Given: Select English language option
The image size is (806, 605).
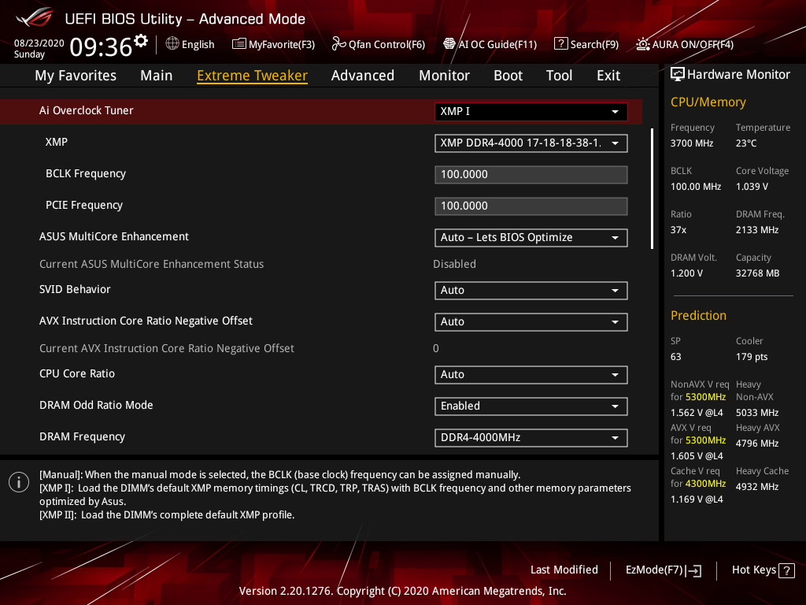Looking at the screenshot, I should [x=198, y=44].
